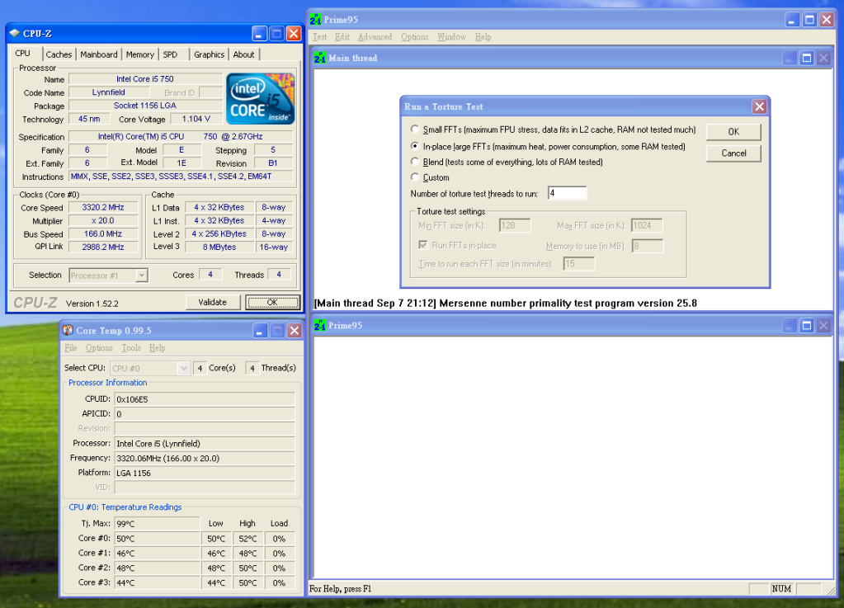Image resolution: width=844 pixels, height=608 pixels.
Task: Open the Test menu in Prime95
Action: pos(320,36)
